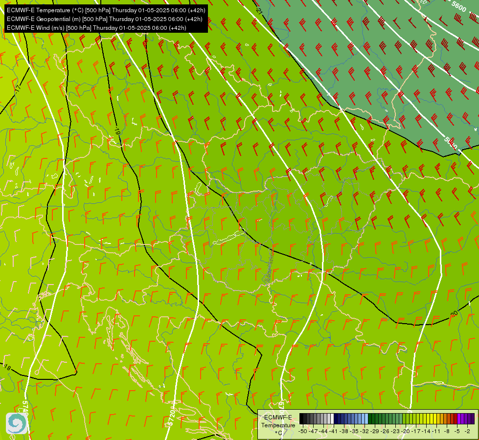Click the -38 legend tick label
Screen dimensions: 479x440
click(x=344, y=431)
